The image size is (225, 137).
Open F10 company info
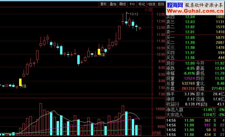[x=132, y=4]
